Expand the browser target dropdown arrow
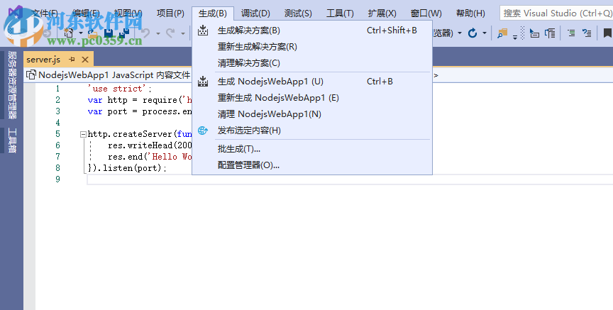This screenshot has height=310, width=613. coord(460,33)
